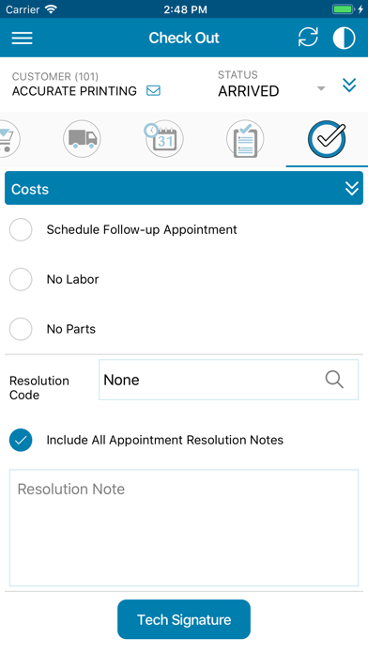The image size is (368, 654).
Task: Select the checkmark Check Out tab
Action: click(327, 139)
